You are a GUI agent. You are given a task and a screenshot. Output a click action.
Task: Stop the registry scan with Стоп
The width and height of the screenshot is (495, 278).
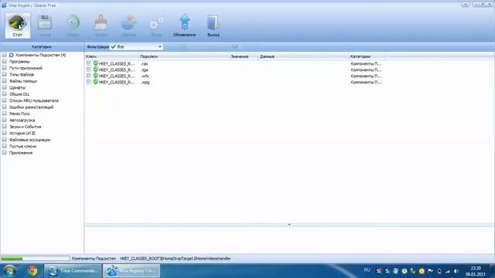18,25
